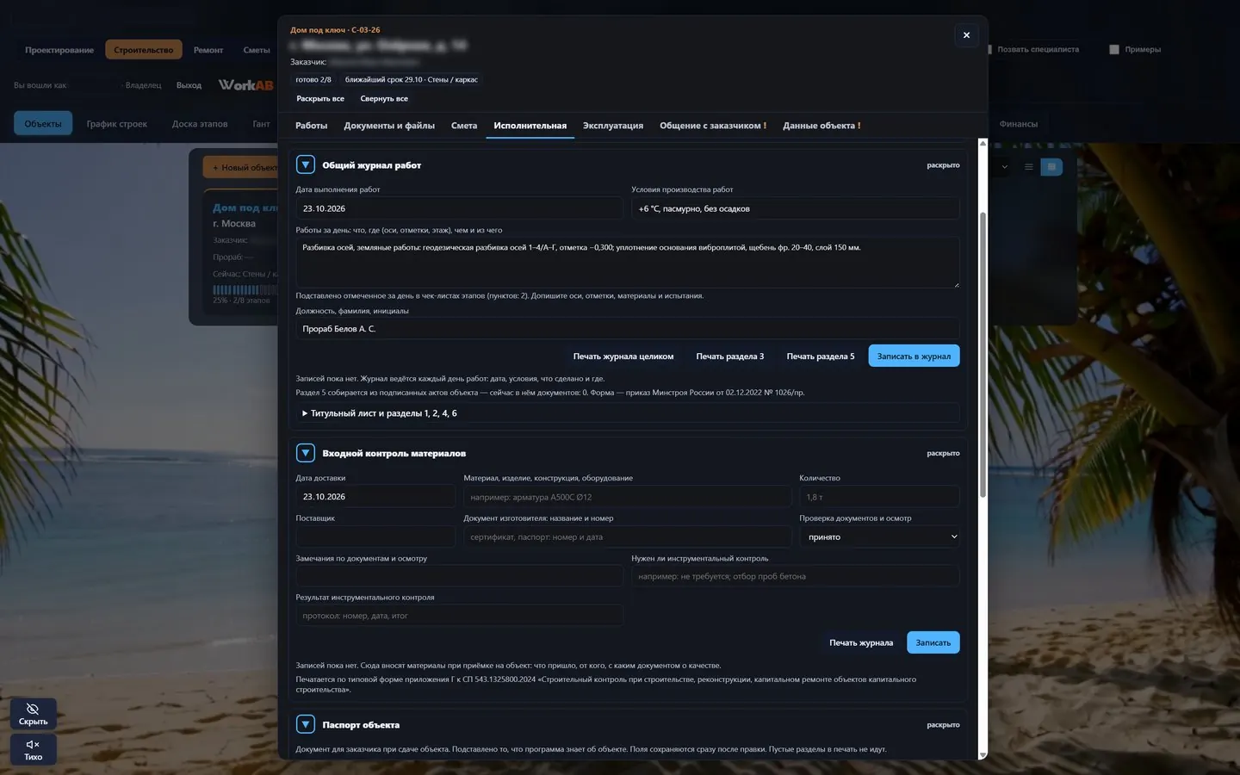Collapse the Общий журнал работ section arrow
This screenshot has width=1240, height=775.
click(305, 164)
